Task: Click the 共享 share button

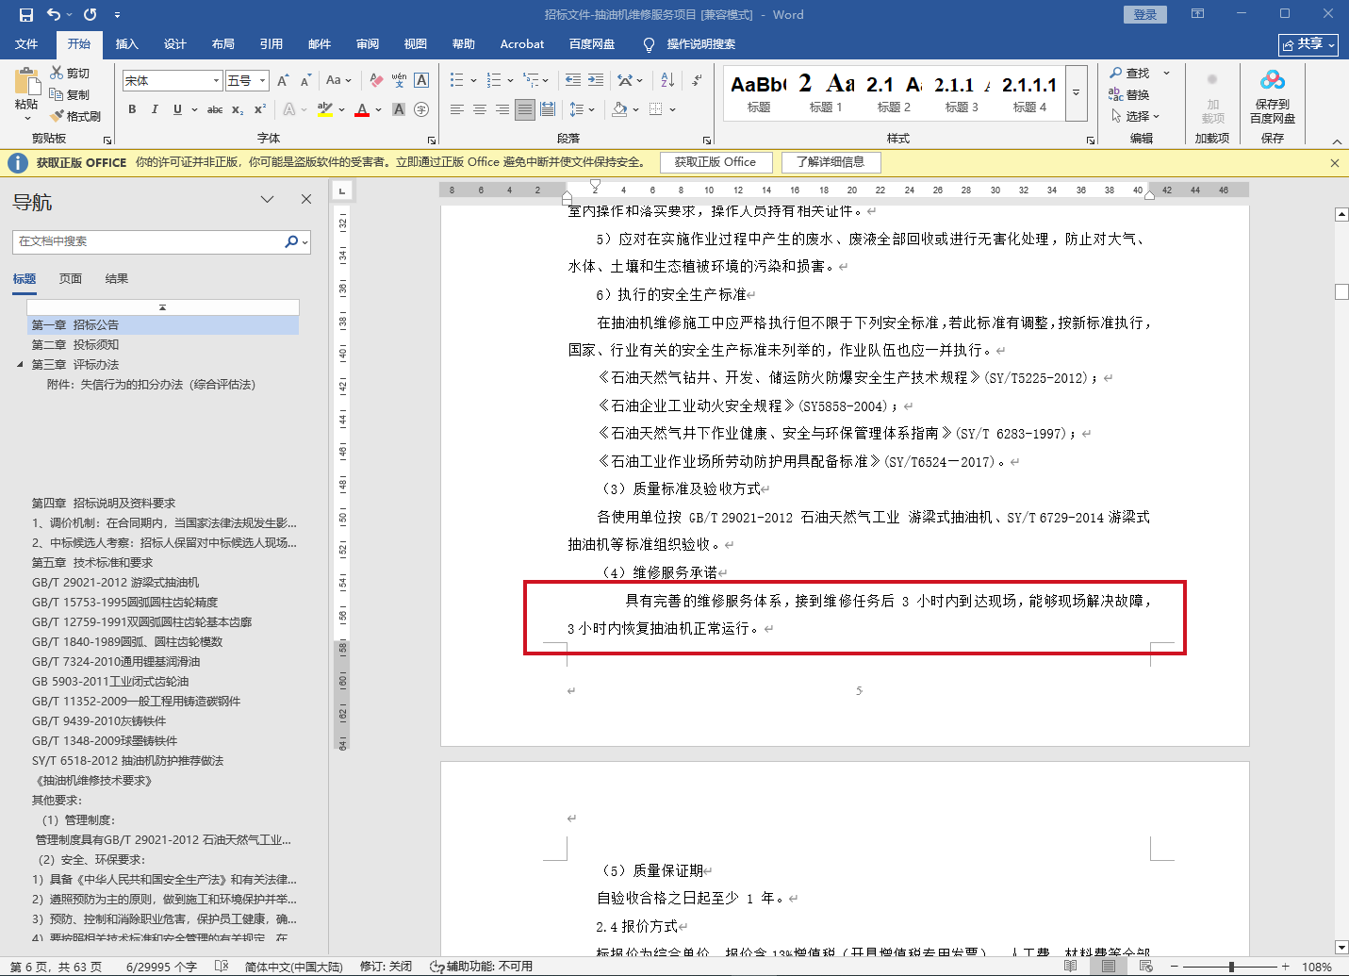Action: [x=1308, y=44]
